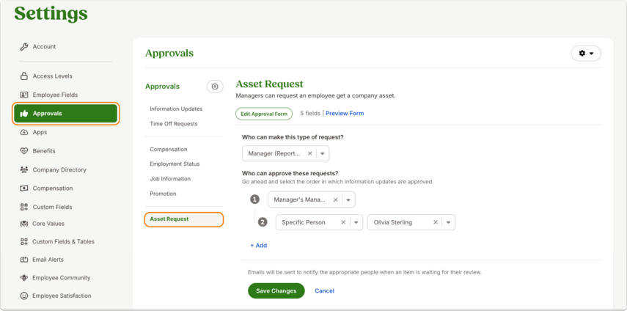The image size is (627, 311).
Task: Click the Email Alerts envelope icon
Action: [x=23, y=260]
